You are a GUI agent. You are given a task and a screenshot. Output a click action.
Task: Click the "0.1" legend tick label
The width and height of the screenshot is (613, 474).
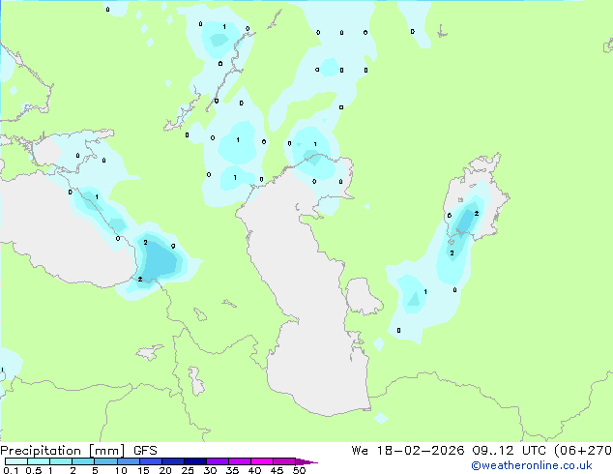[11, 470]
